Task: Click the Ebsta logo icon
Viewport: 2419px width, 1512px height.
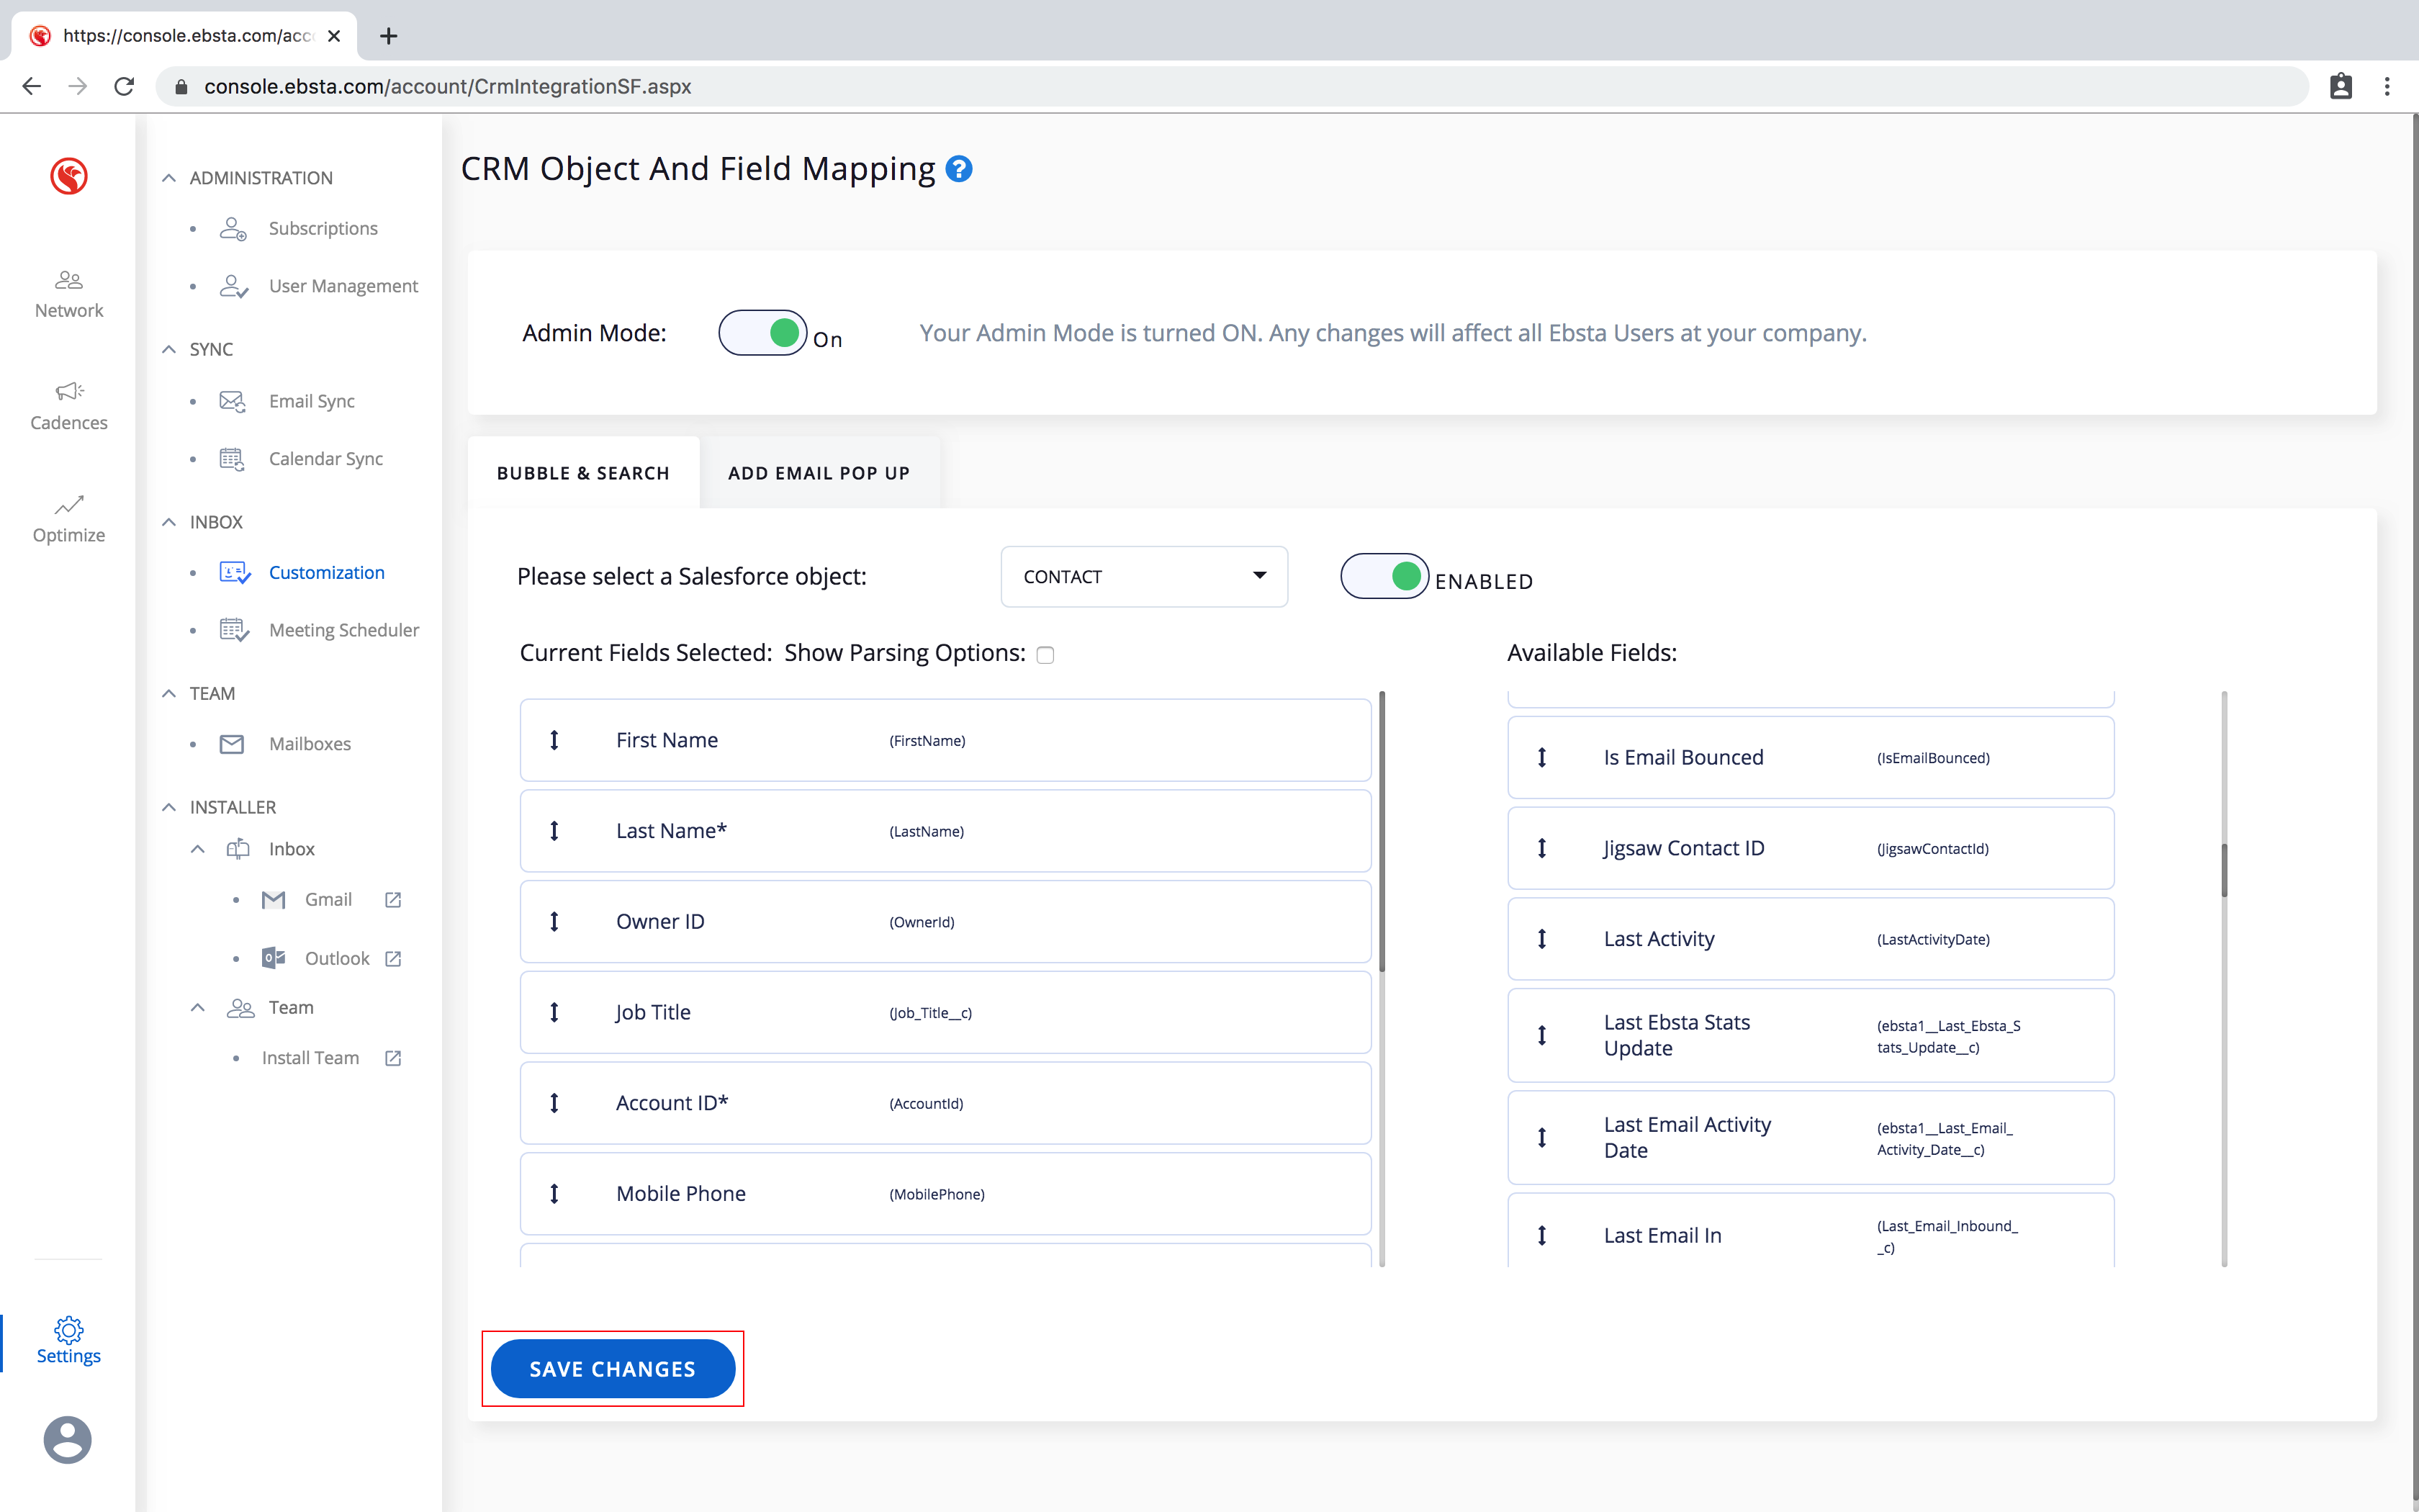Action: point(68,176)
